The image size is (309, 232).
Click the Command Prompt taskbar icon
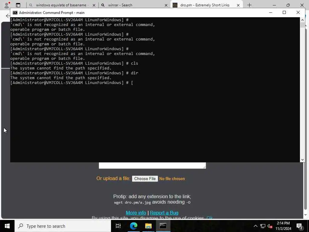point(163,226)
